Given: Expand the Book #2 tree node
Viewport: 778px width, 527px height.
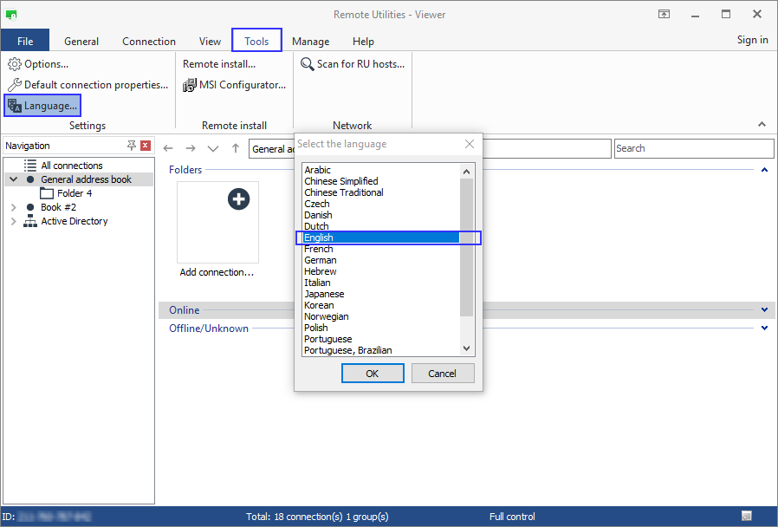Looking at the screenshot, I should pos(13,208).
